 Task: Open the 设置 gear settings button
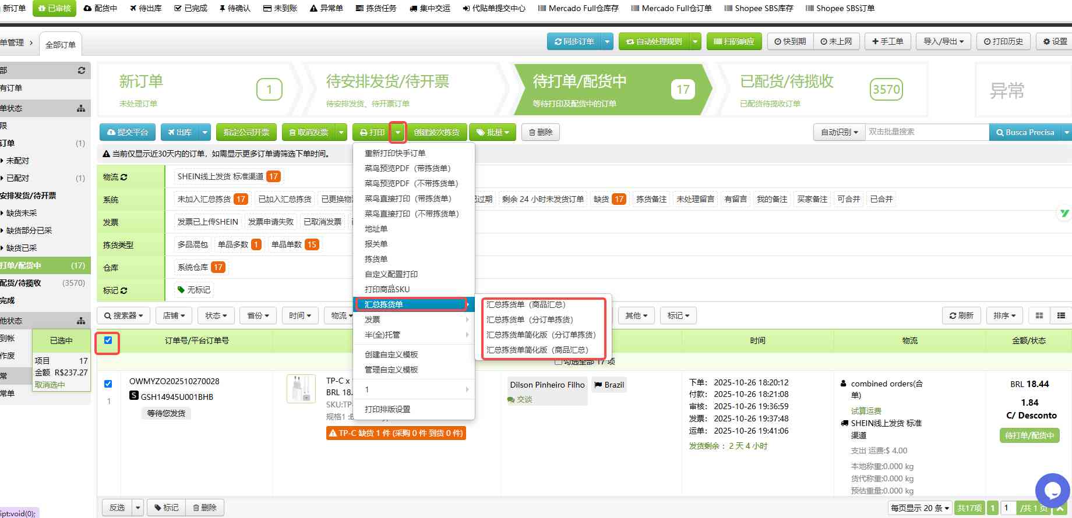pyautogui.click(x=1055, y=41)
